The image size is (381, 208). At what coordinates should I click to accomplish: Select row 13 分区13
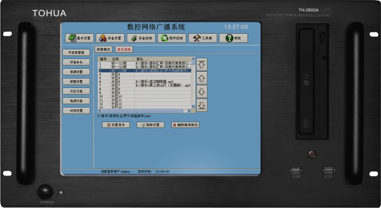(x=144, y=107)
